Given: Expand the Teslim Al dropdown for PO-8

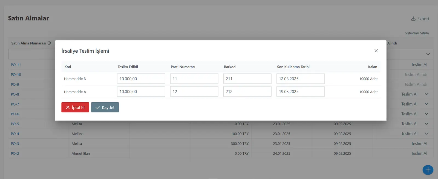Looking at the screenshot, I should pyautogui.click(x=426, y=94).
